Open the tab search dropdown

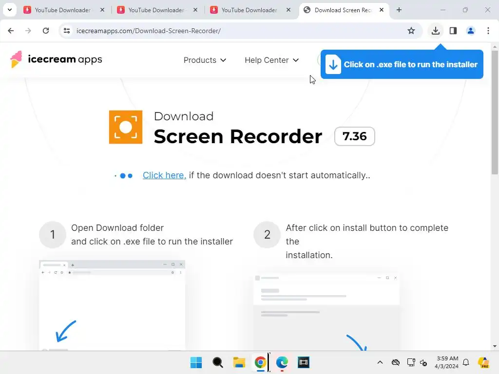click(x=10, y=10)
